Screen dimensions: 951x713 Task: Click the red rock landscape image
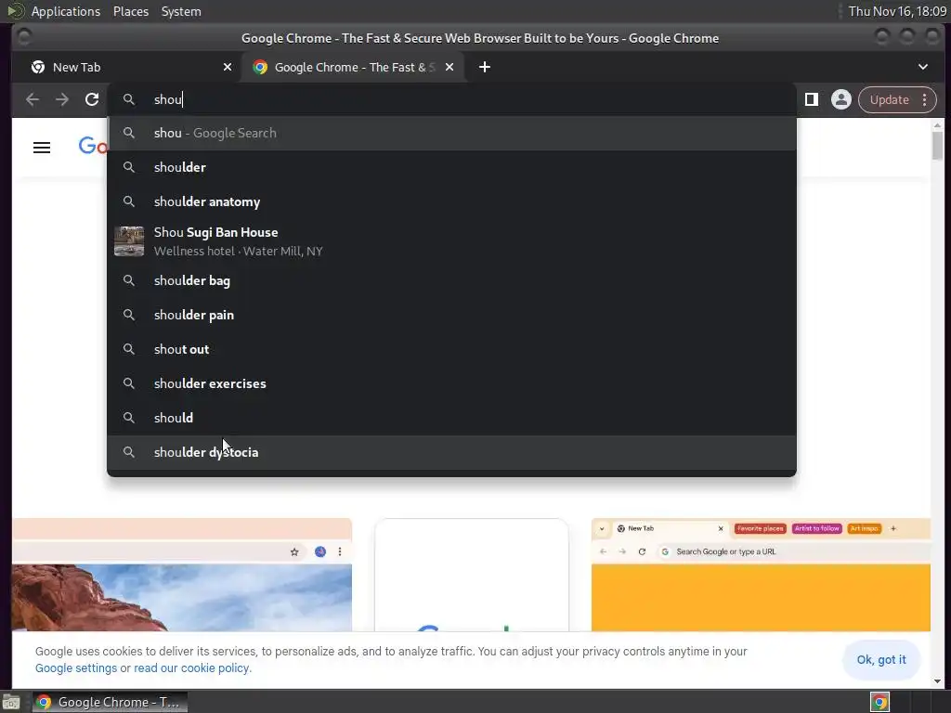point(182,597)
